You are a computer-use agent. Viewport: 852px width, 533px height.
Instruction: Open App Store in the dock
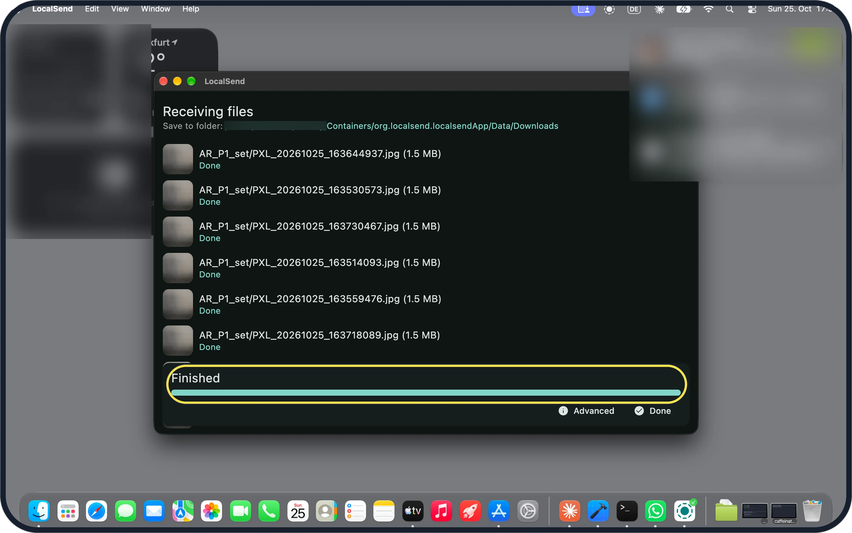pyautogui.click(x=499, y=511)
